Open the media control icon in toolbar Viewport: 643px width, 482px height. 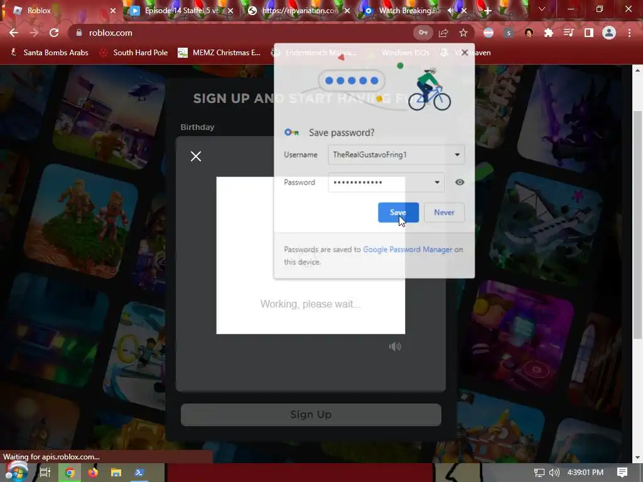tap(568, 33)
